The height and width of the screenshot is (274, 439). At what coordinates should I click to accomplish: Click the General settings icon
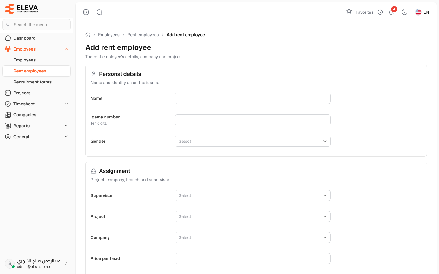pyautogui.click(x=8, y=137)
